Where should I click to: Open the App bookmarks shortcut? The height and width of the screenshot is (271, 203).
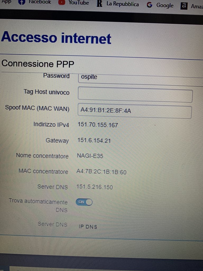point(6,2)
